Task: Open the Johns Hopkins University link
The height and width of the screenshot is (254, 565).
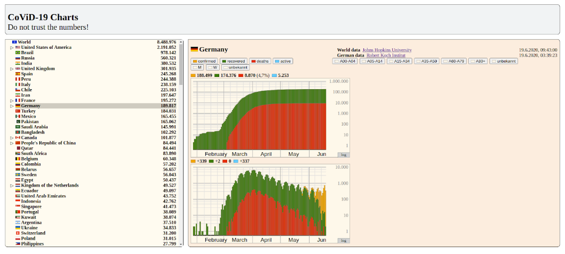Action: [387, 50]
